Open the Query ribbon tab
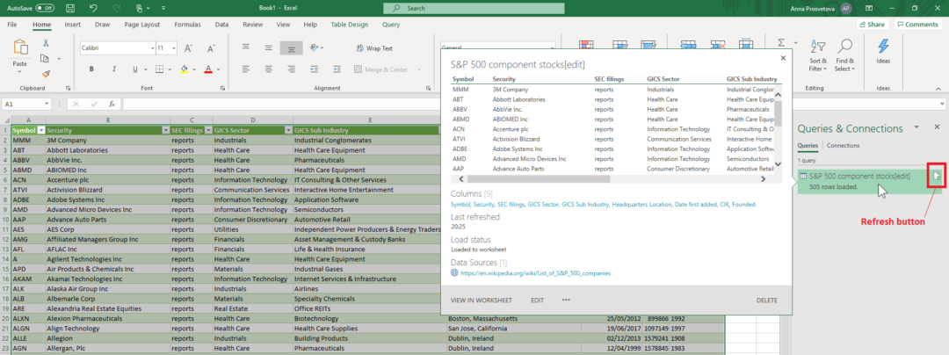The height and width of the screenshot is (355, 949). (x=390, y=25)
